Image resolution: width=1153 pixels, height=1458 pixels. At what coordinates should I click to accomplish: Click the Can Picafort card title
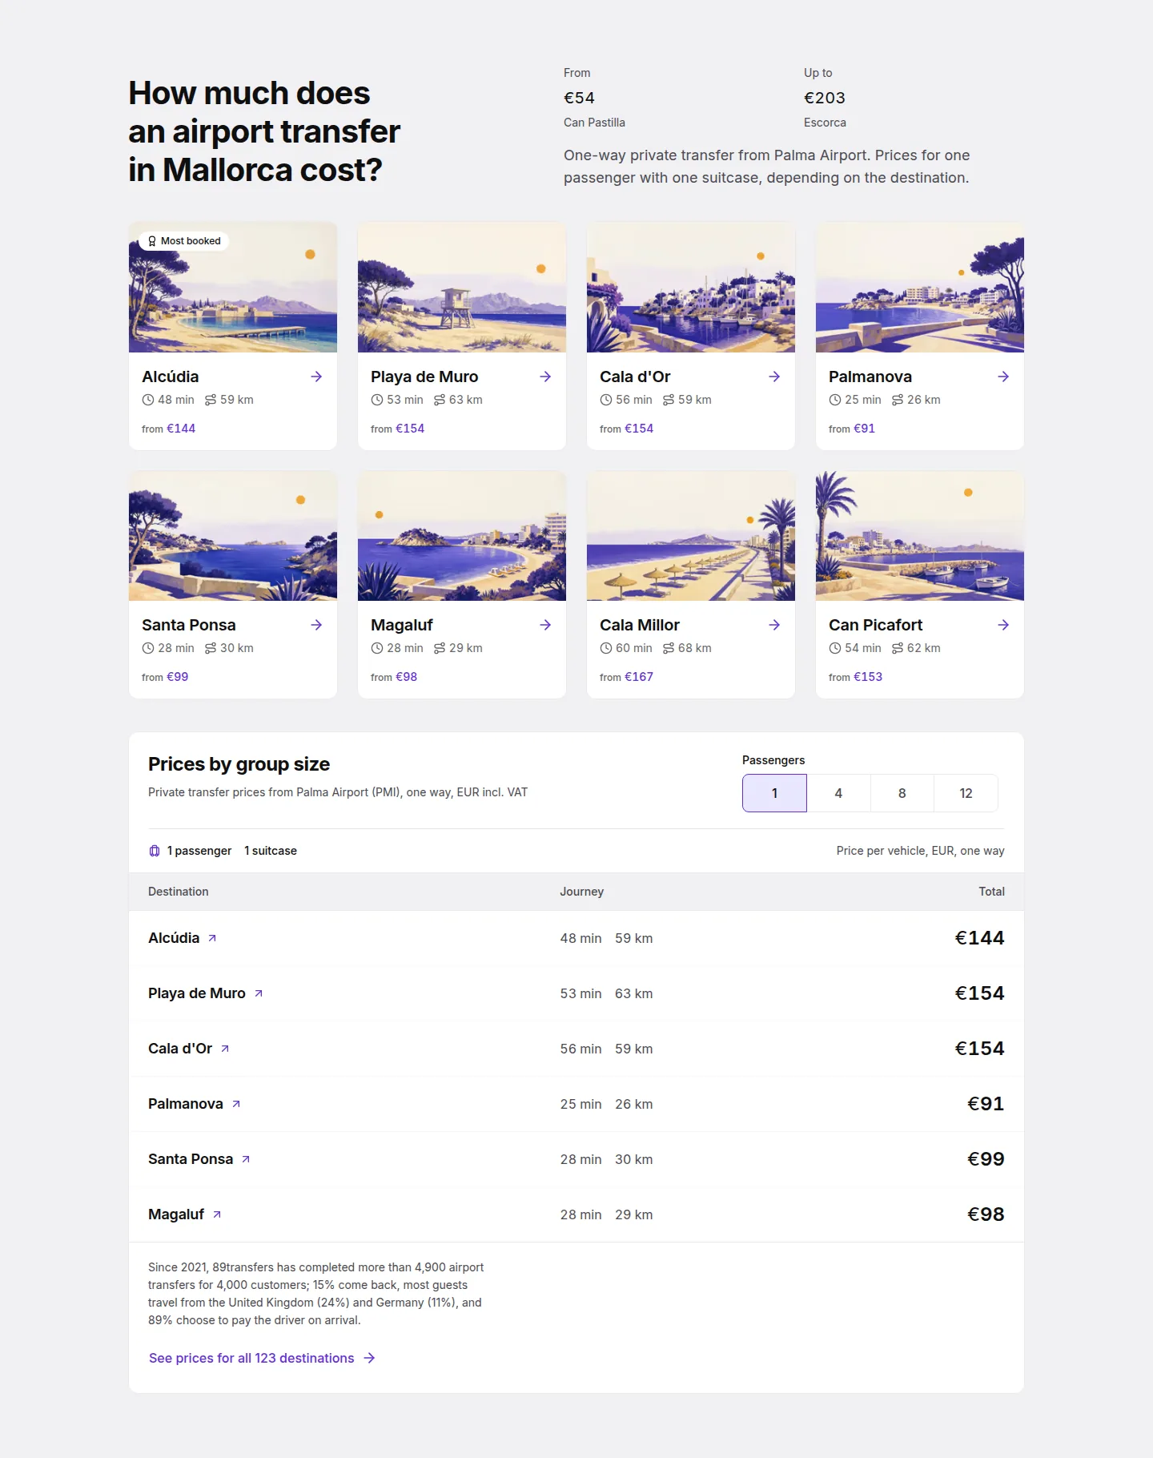875,625
